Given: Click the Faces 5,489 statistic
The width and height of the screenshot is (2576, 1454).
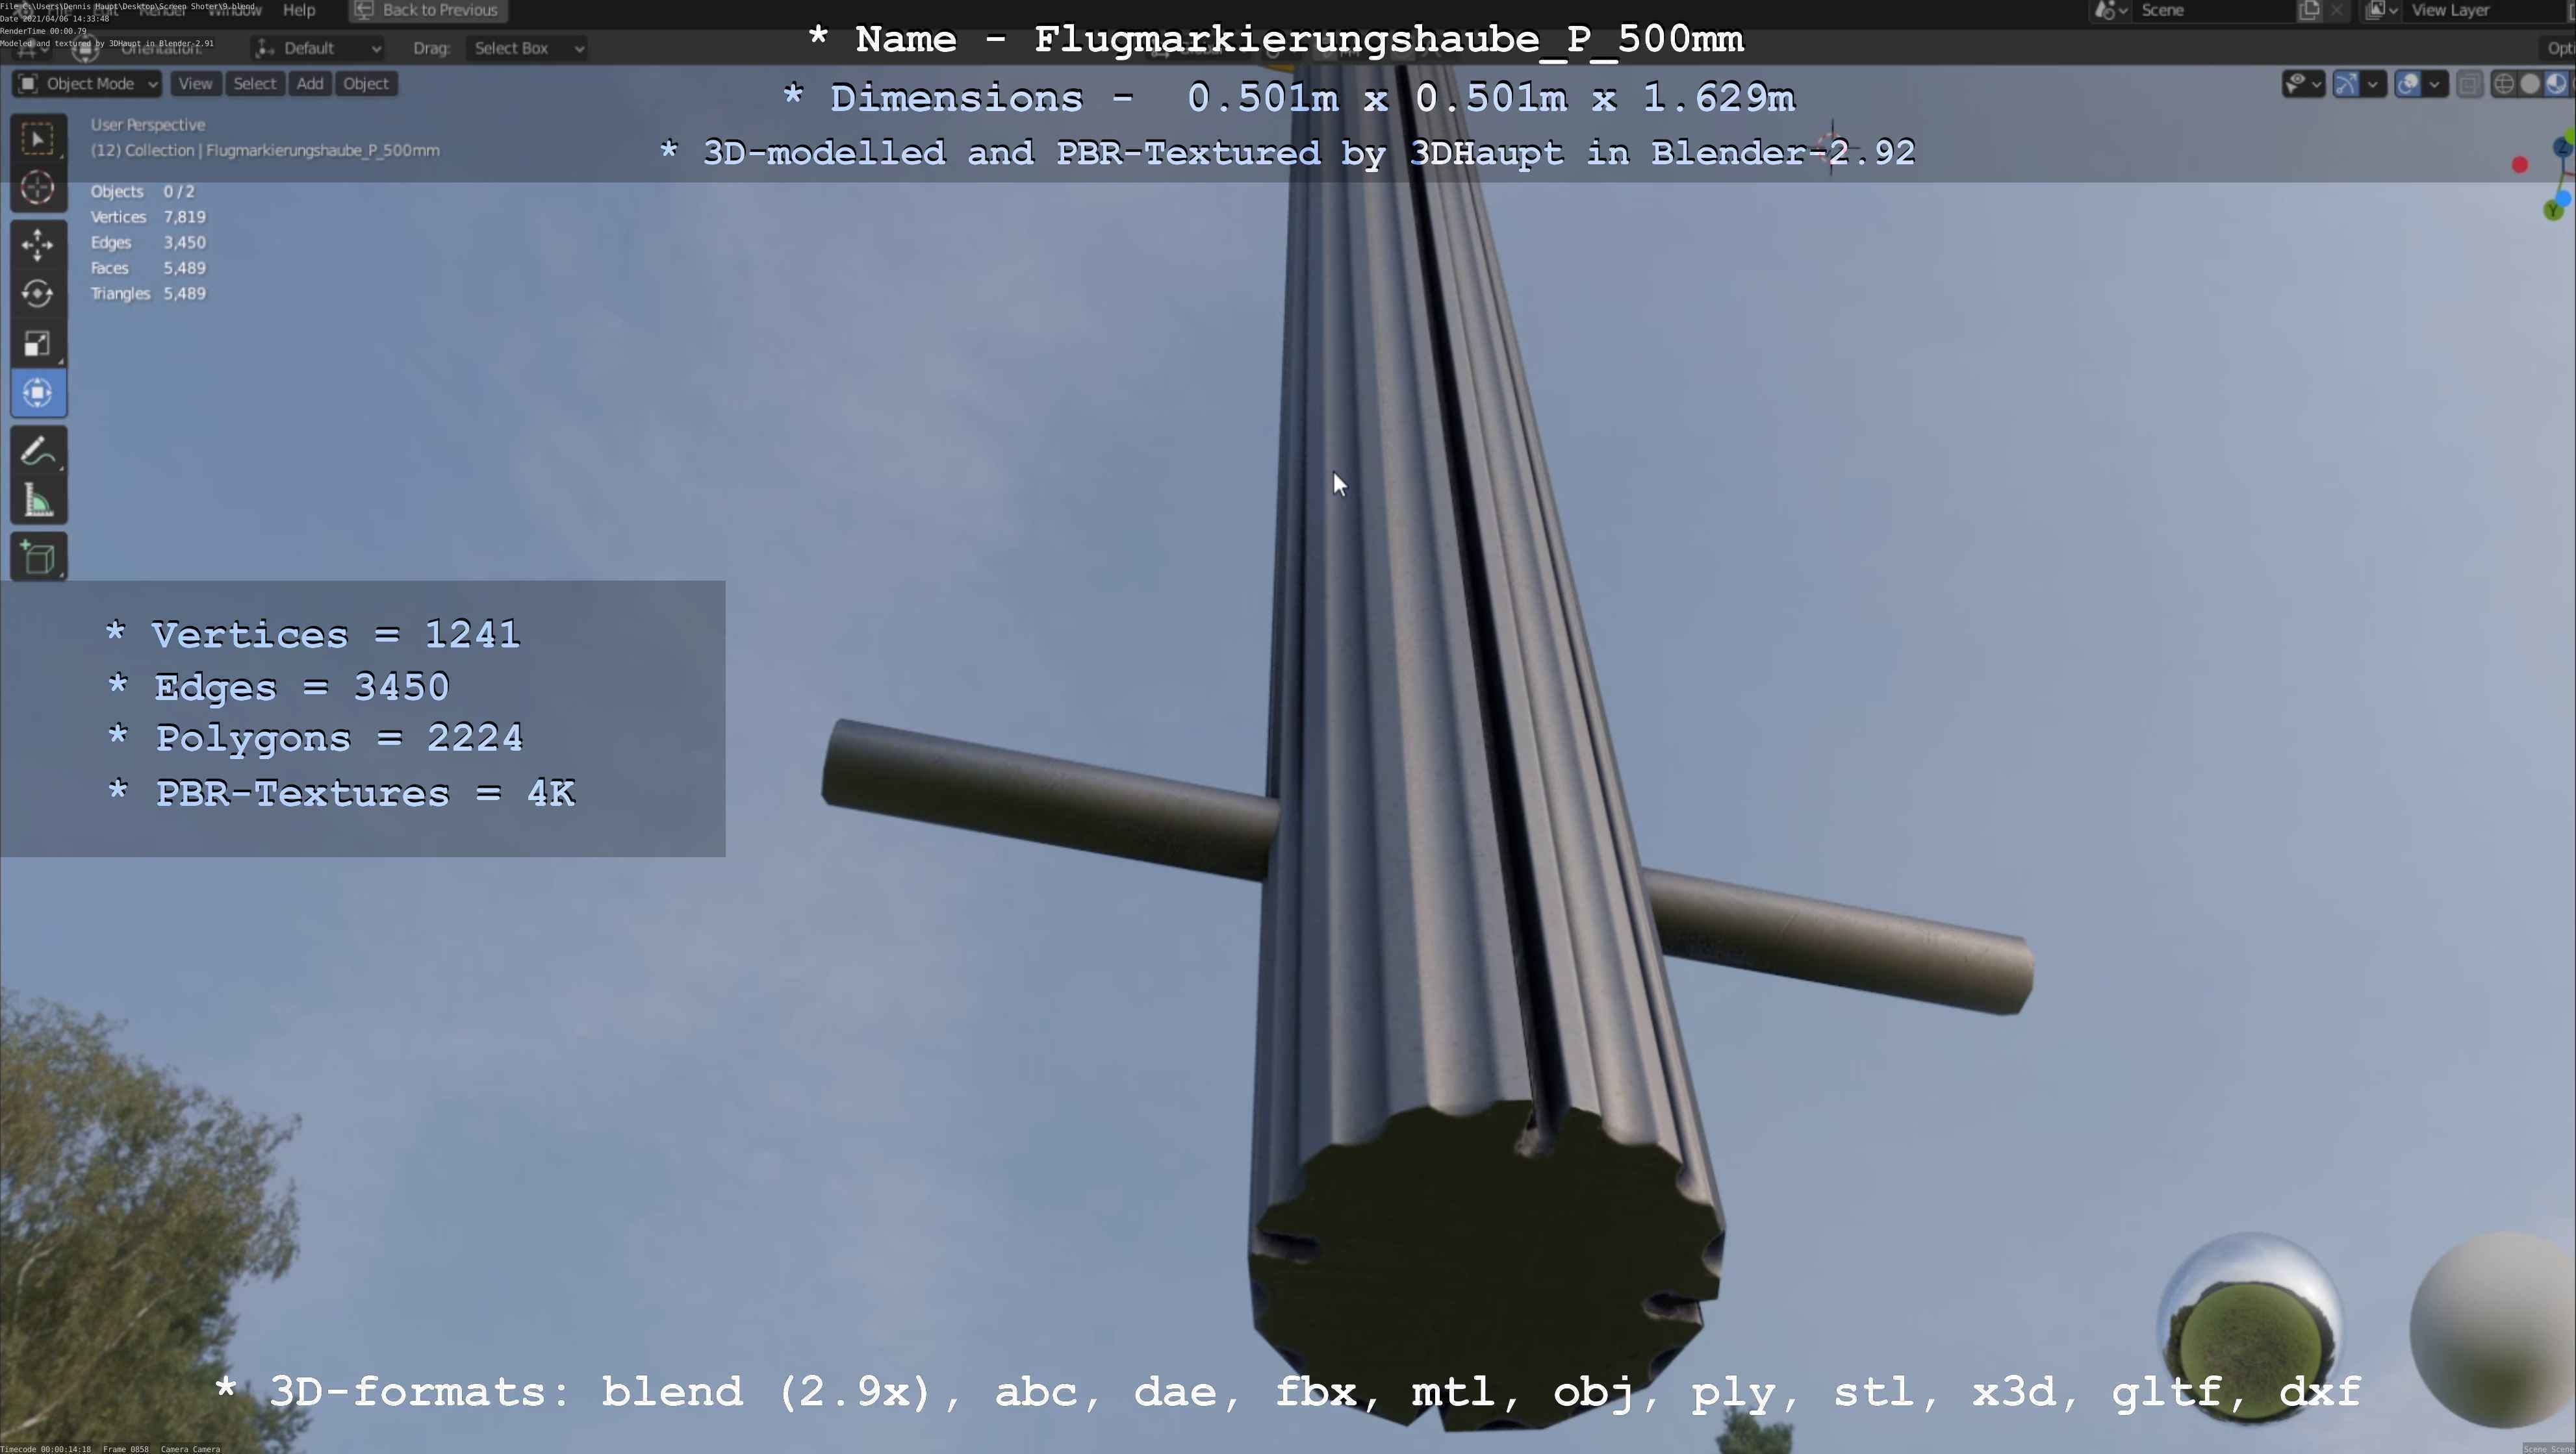Looking at the screenshot, I should click(x=148, y=268).
